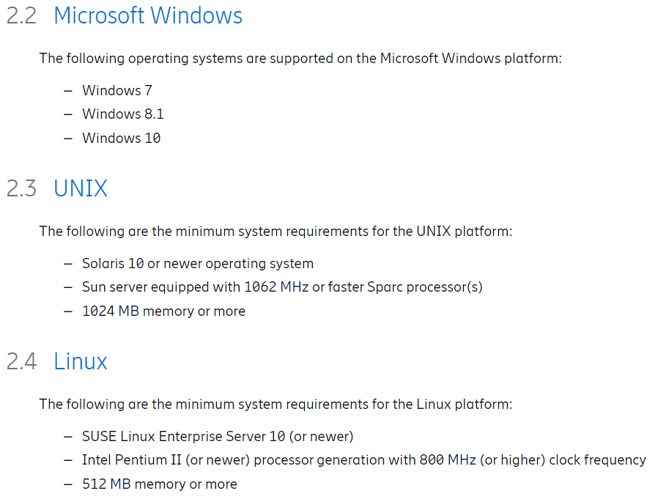Click the sentence introducing supported Windows operating systems
The width and height of the screenshot is (669, 499).
click(x=300, y=58)
